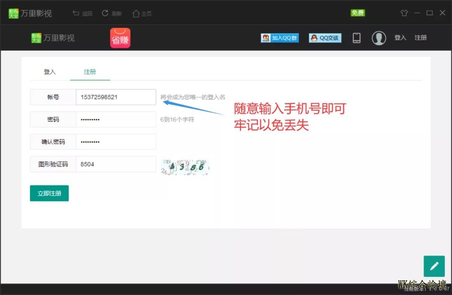Click the 万里影视 logo in the header
Viewport: 452px width, 295px height.
(53, 38)
